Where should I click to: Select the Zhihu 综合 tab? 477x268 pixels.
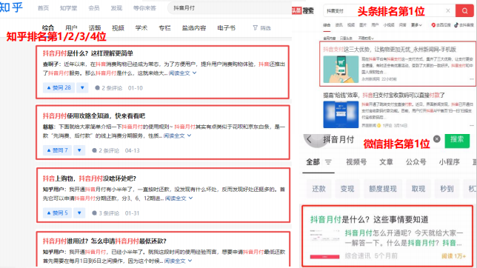pyautogui.click(x=48, y=28)
